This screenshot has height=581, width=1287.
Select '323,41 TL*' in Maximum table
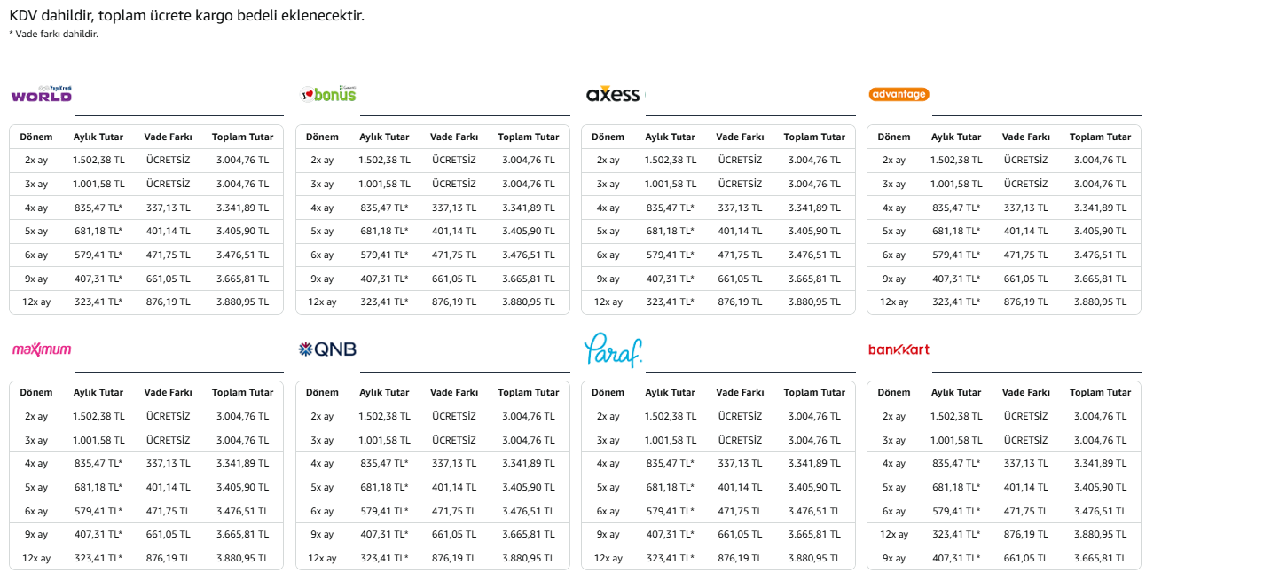pyautogui.click(x=98, y=558)
